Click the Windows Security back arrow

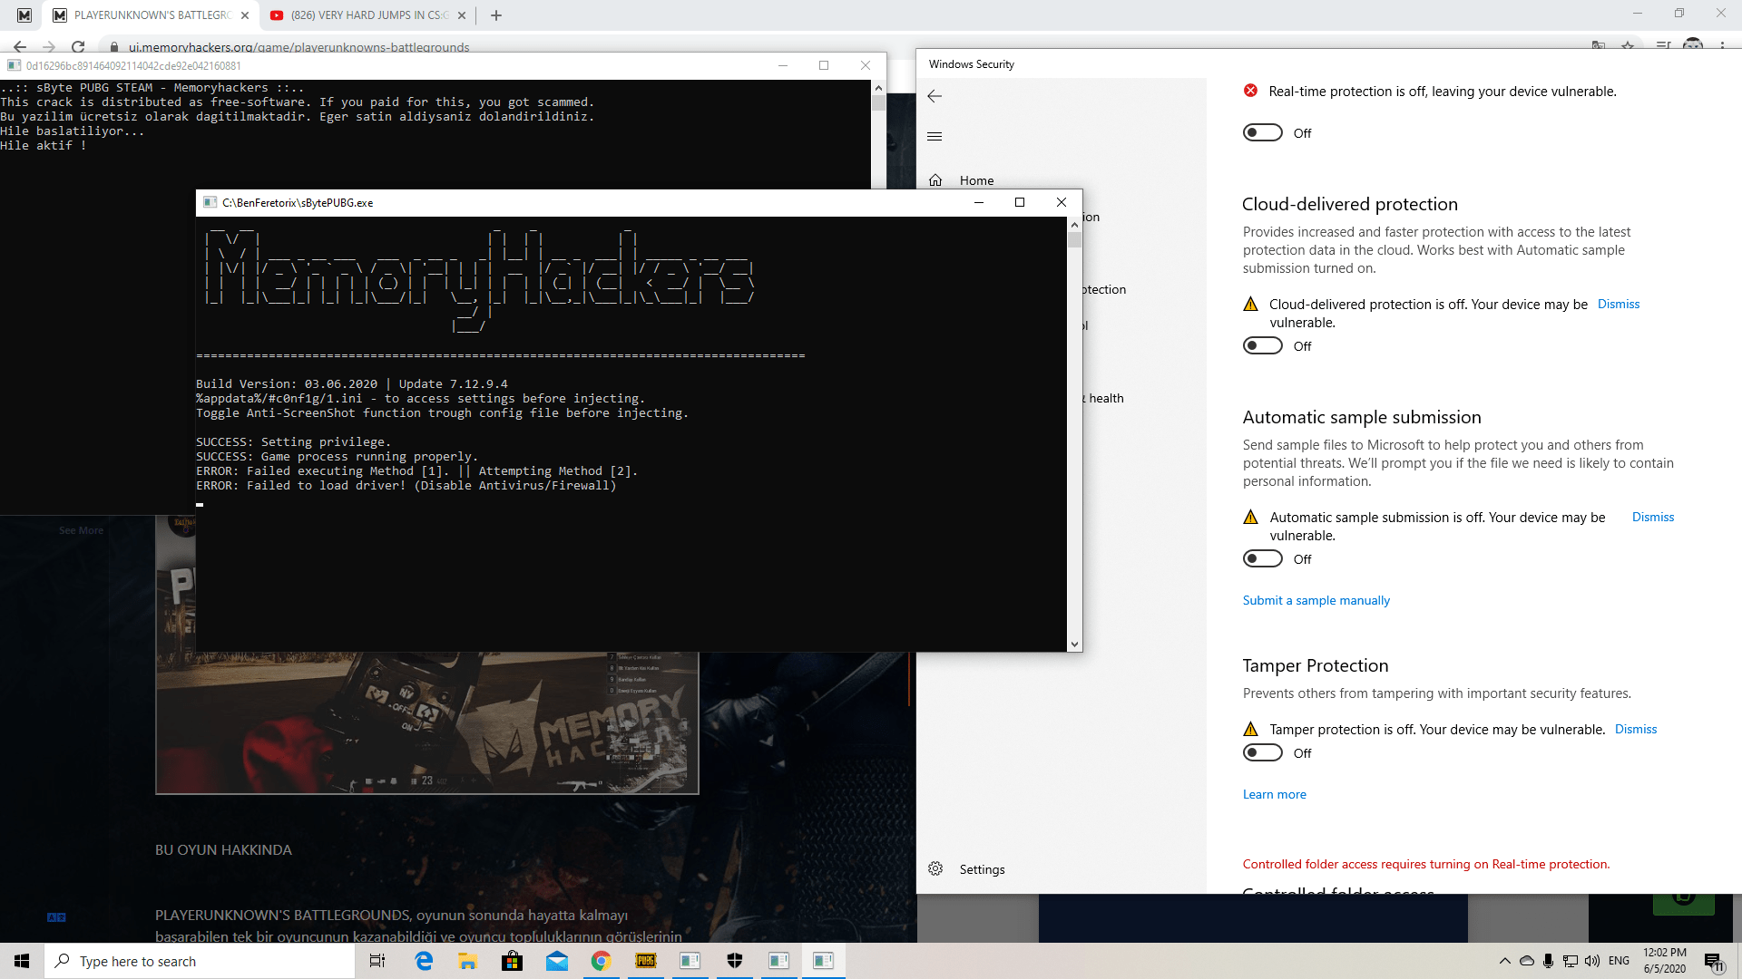(x=935, y=96)
